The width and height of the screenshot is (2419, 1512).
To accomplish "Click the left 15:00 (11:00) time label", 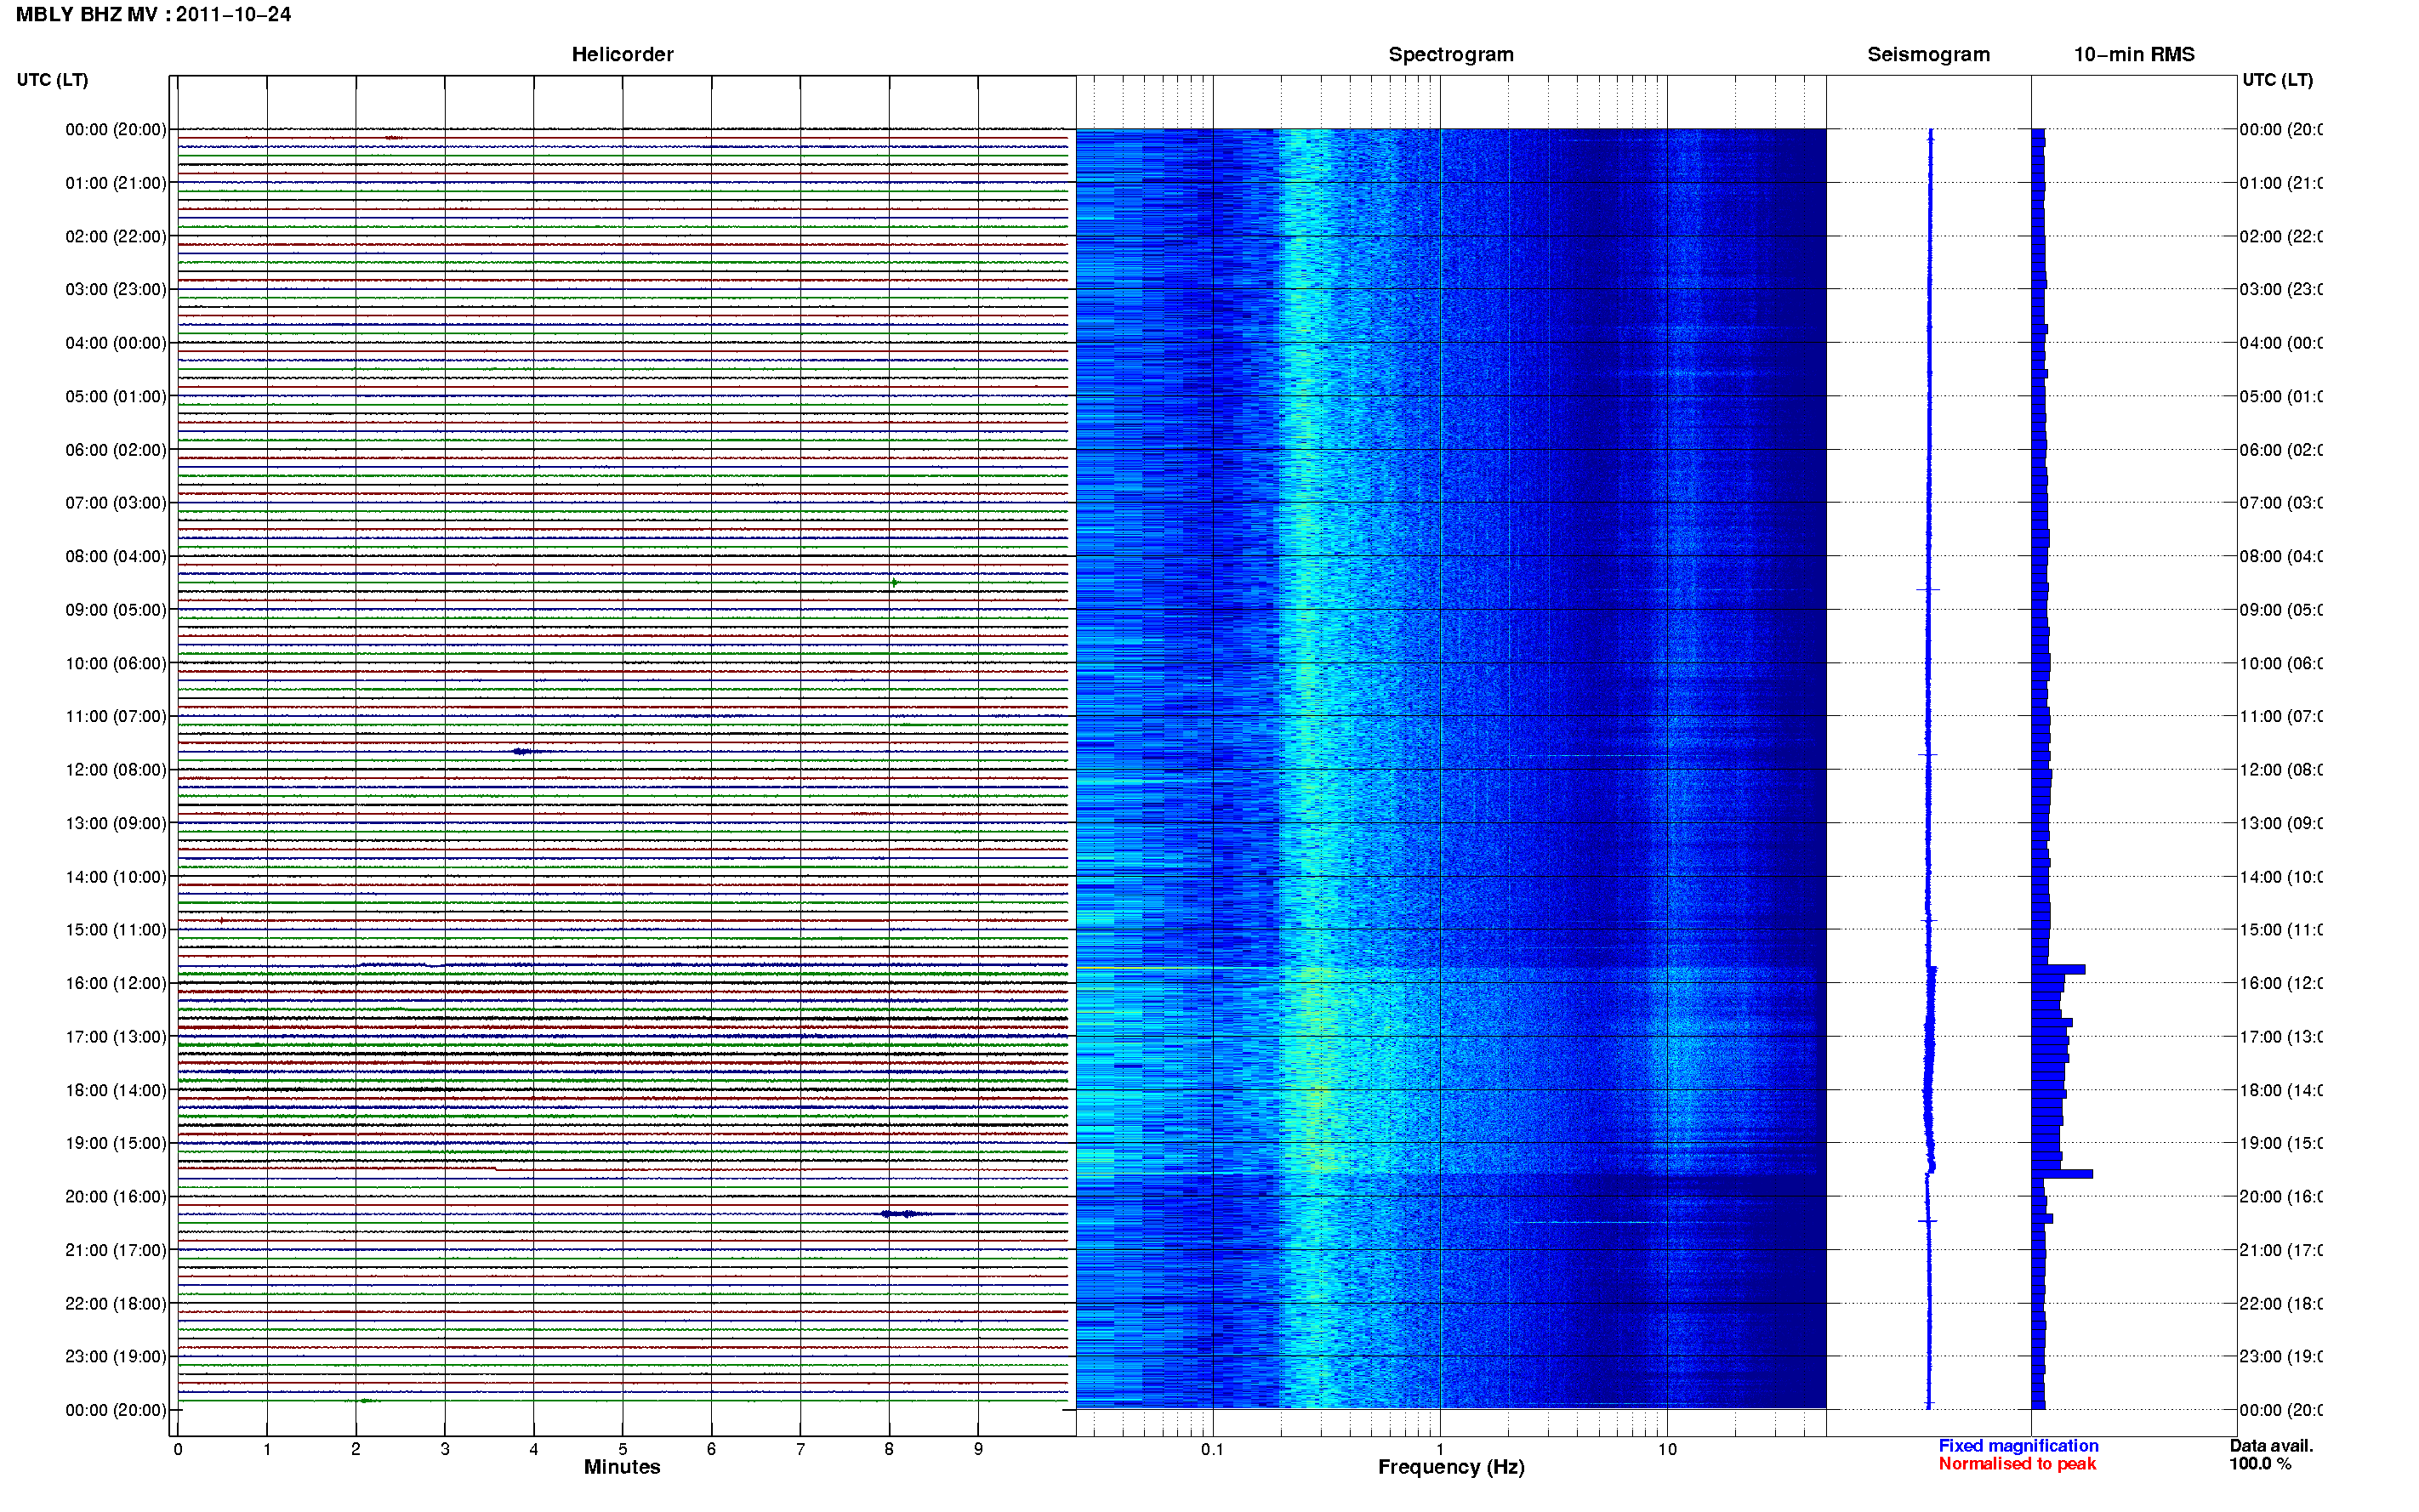I will [116, 930].
